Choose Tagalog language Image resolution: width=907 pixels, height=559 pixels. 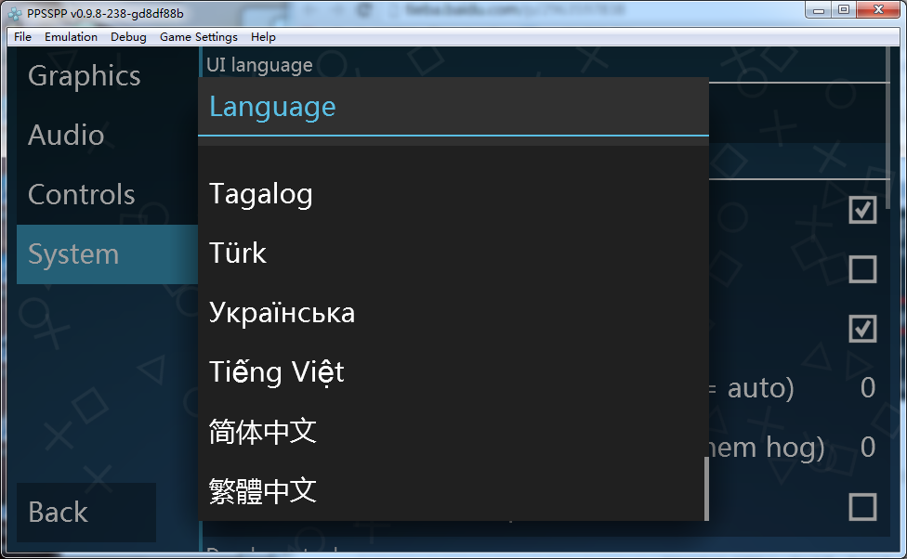coord(453,194)
